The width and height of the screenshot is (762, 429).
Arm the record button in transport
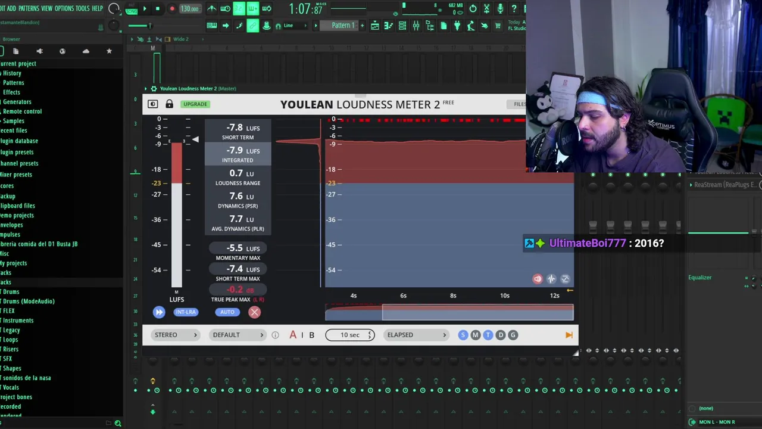tap(172, 8)
